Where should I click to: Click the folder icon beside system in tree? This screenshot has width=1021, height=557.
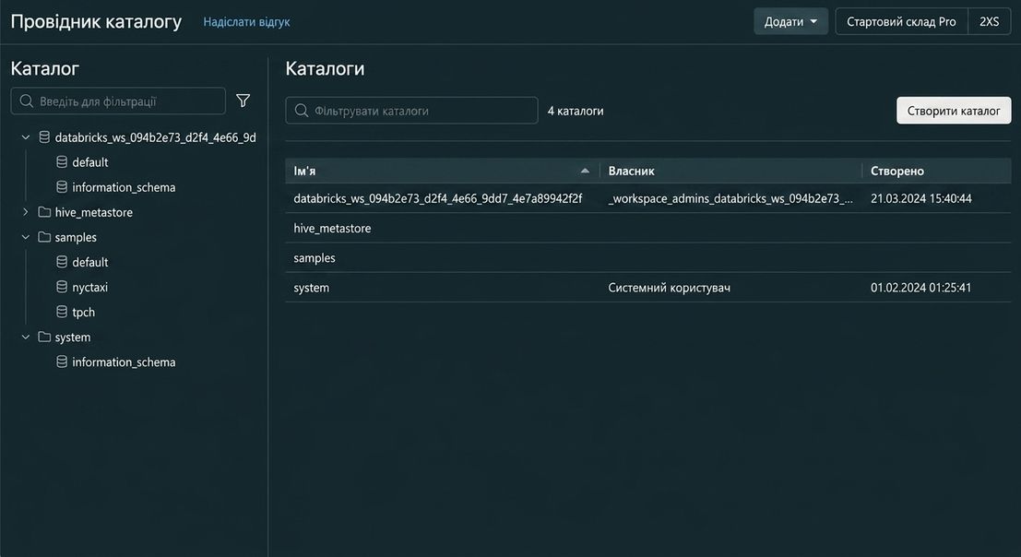click(44, 338)
